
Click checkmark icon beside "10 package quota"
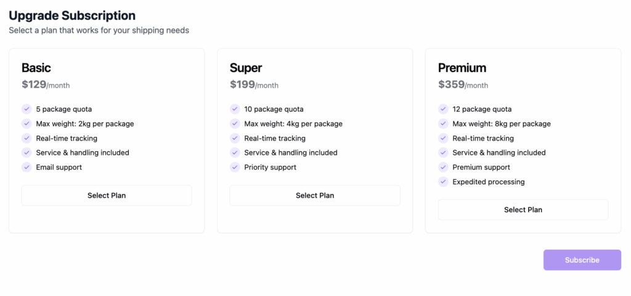[235, 109]
